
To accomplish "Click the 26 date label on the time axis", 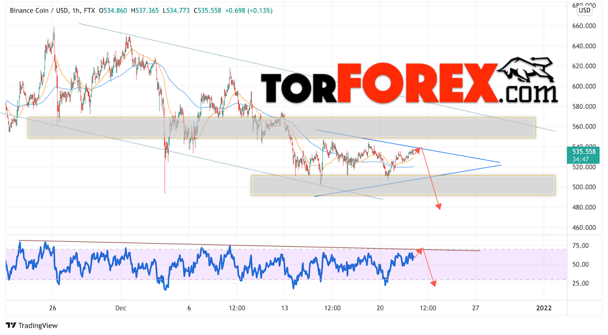I will tap(53, 308).
